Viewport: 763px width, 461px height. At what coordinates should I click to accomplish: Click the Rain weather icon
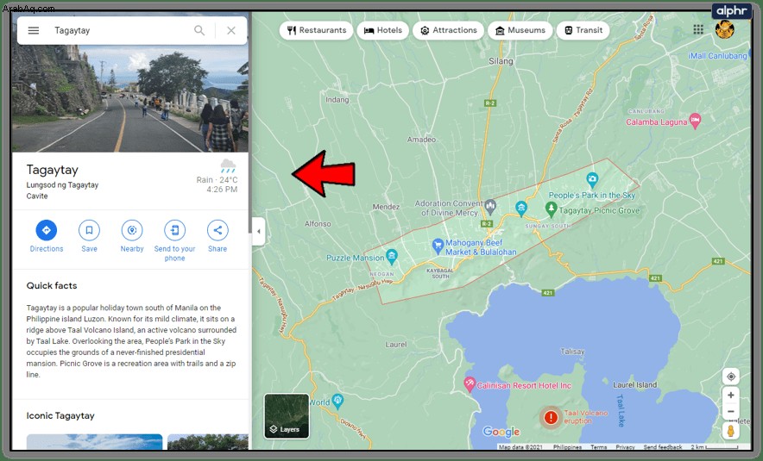coord(228,165)
